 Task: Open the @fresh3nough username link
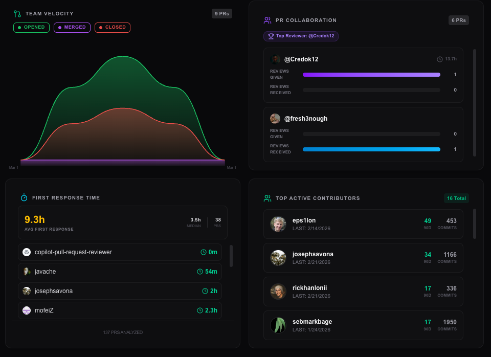[x=306, y=119]
